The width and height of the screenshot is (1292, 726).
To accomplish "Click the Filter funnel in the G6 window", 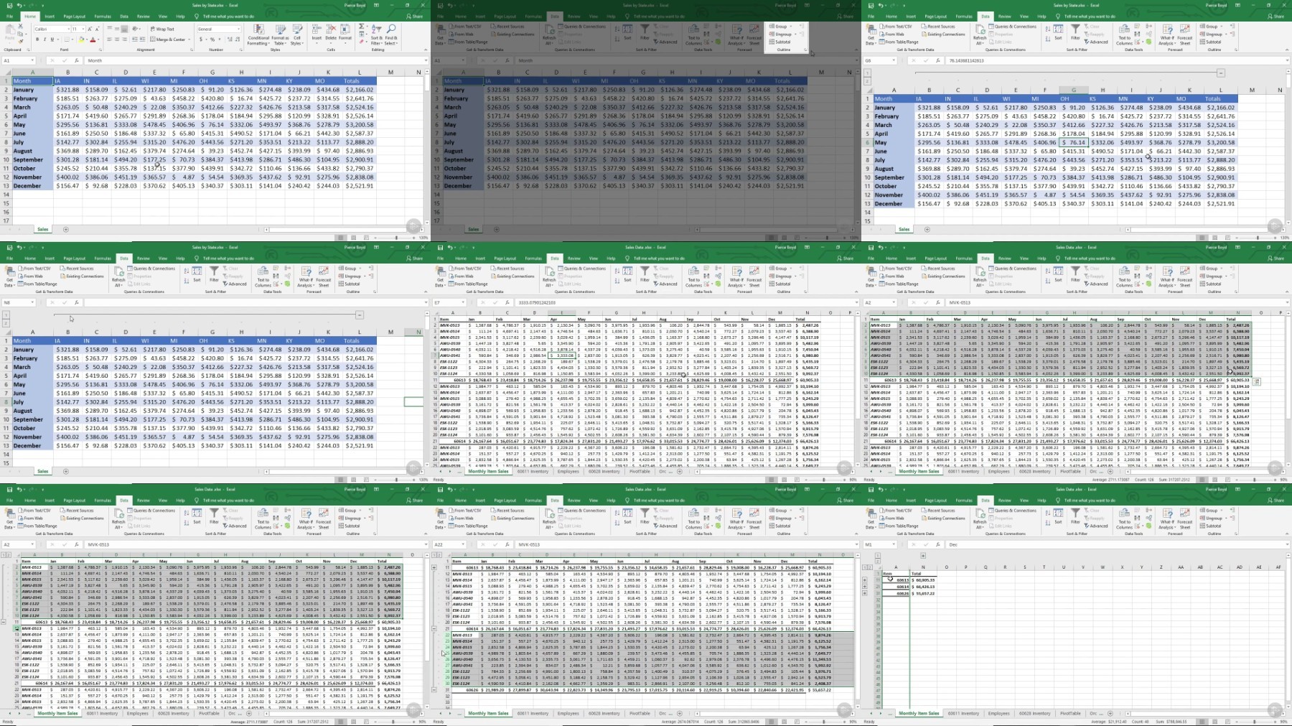I will 1075,30.
